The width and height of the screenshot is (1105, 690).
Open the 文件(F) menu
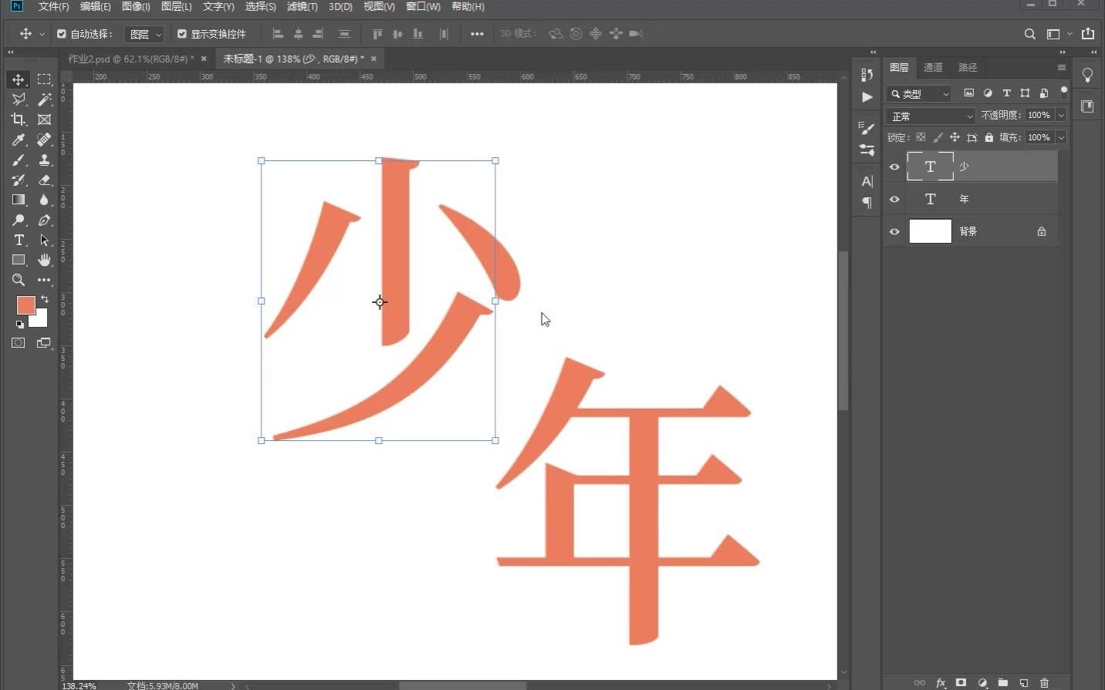click(x=53, y=6)
